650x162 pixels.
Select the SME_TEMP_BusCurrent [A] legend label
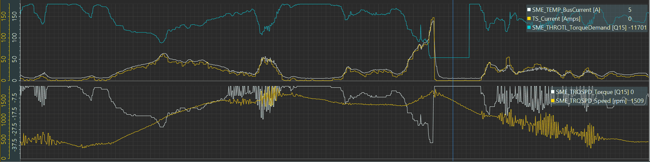(x=566, y=10)
